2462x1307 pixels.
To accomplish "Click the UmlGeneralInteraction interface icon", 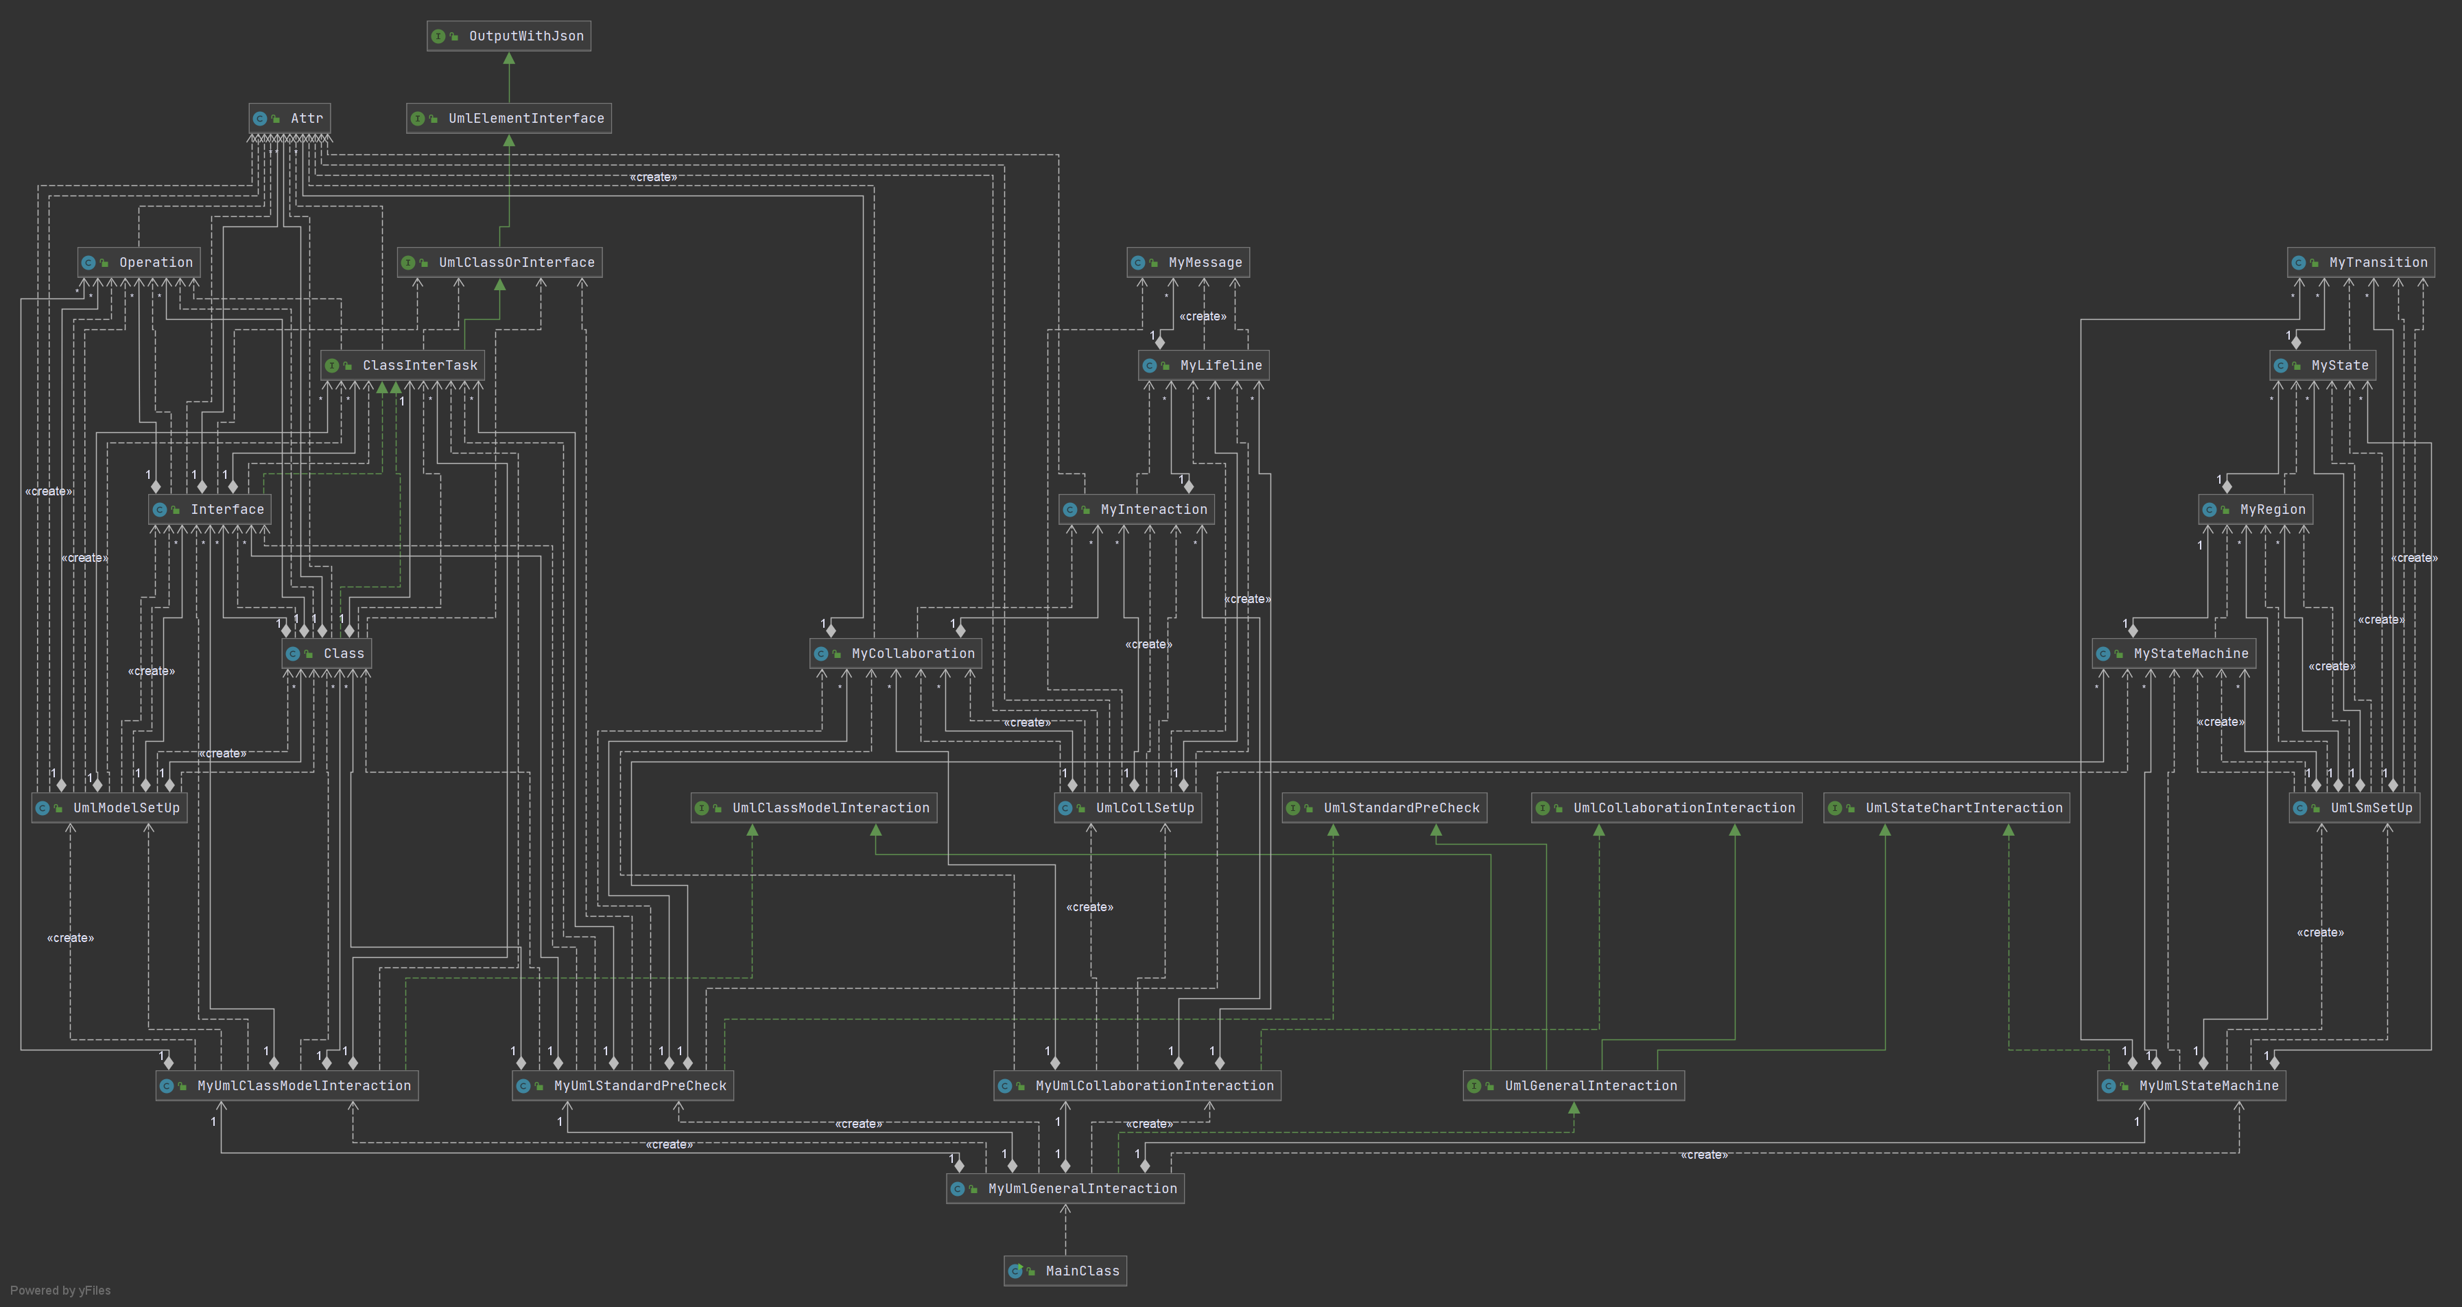I will coord(1475,1086).
